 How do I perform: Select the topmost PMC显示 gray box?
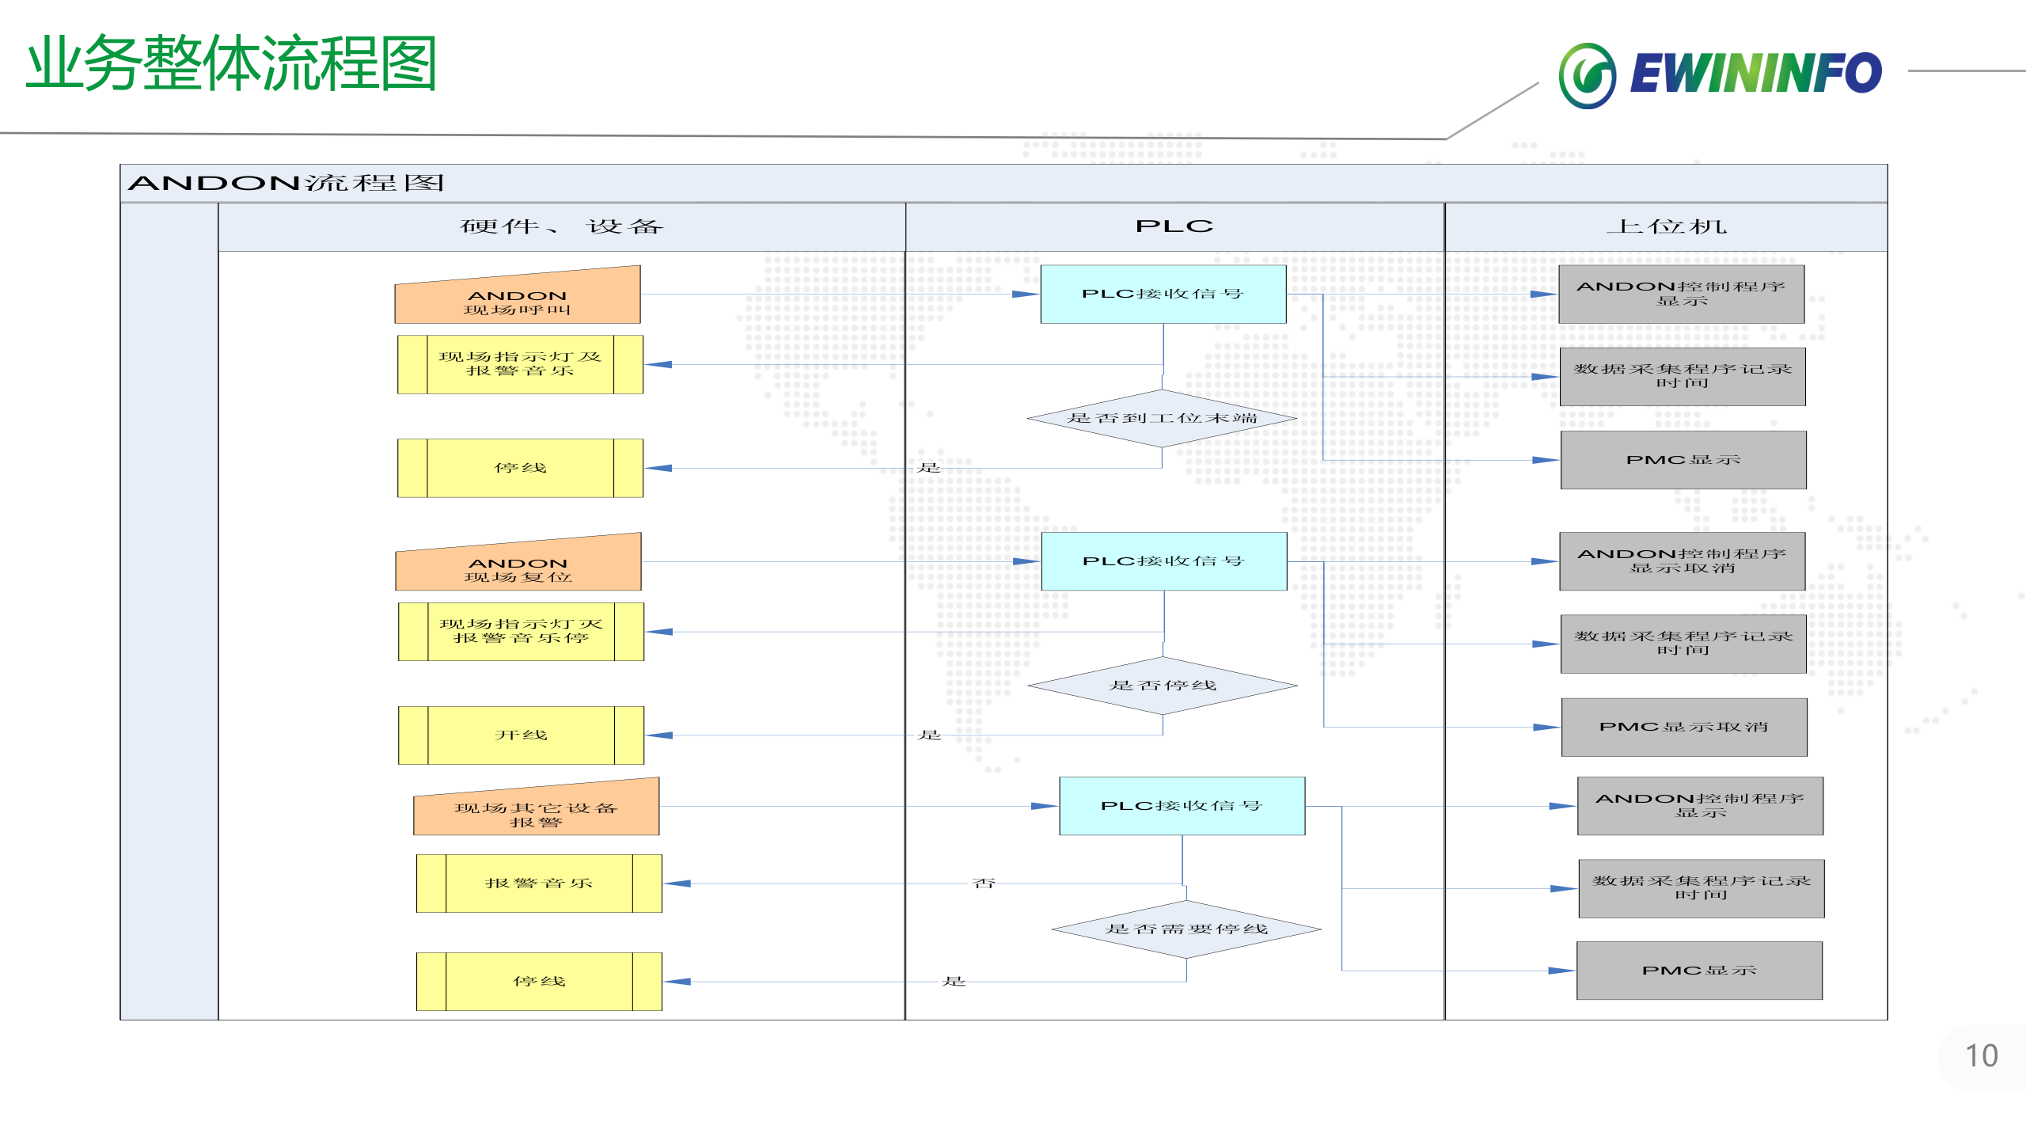[x=1683, y=460]
